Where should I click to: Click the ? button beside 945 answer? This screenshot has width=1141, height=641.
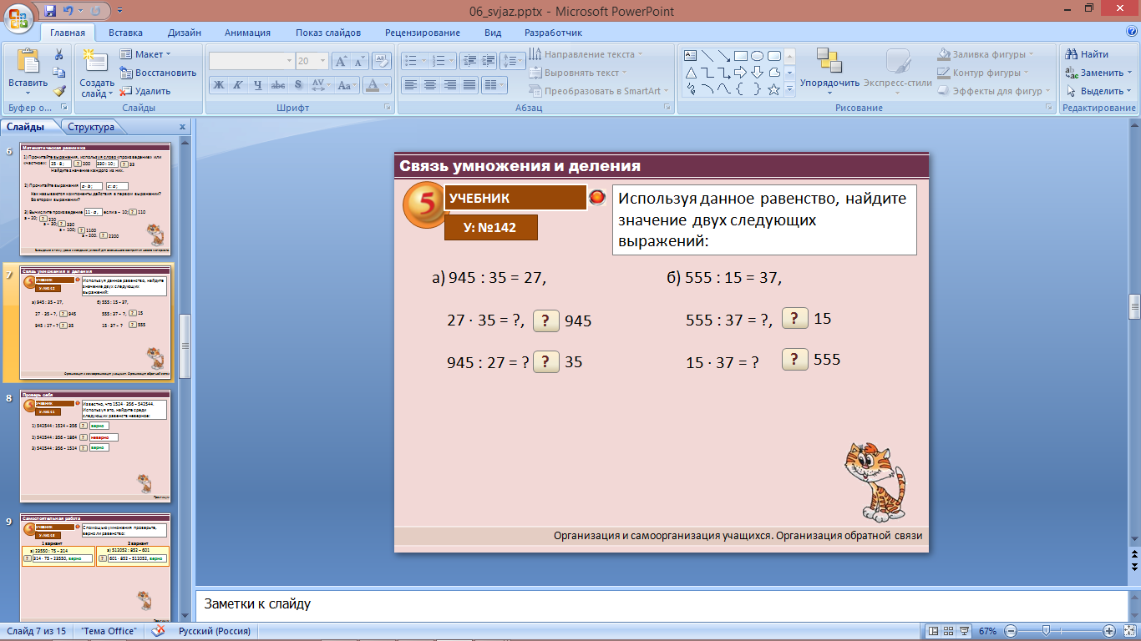tap(545, 320)
